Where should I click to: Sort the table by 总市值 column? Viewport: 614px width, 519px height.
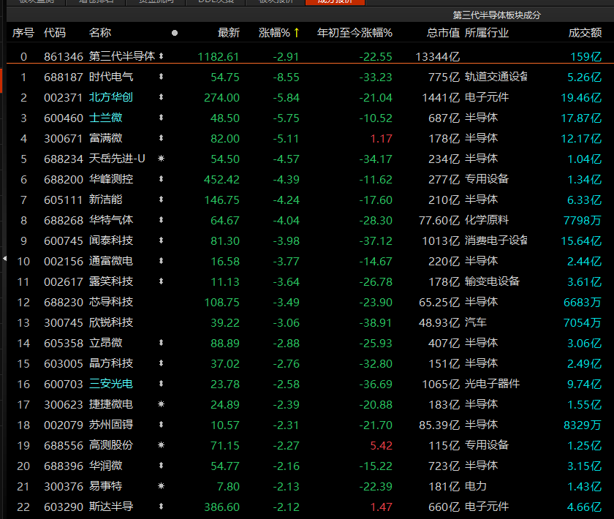coord(443,33)
